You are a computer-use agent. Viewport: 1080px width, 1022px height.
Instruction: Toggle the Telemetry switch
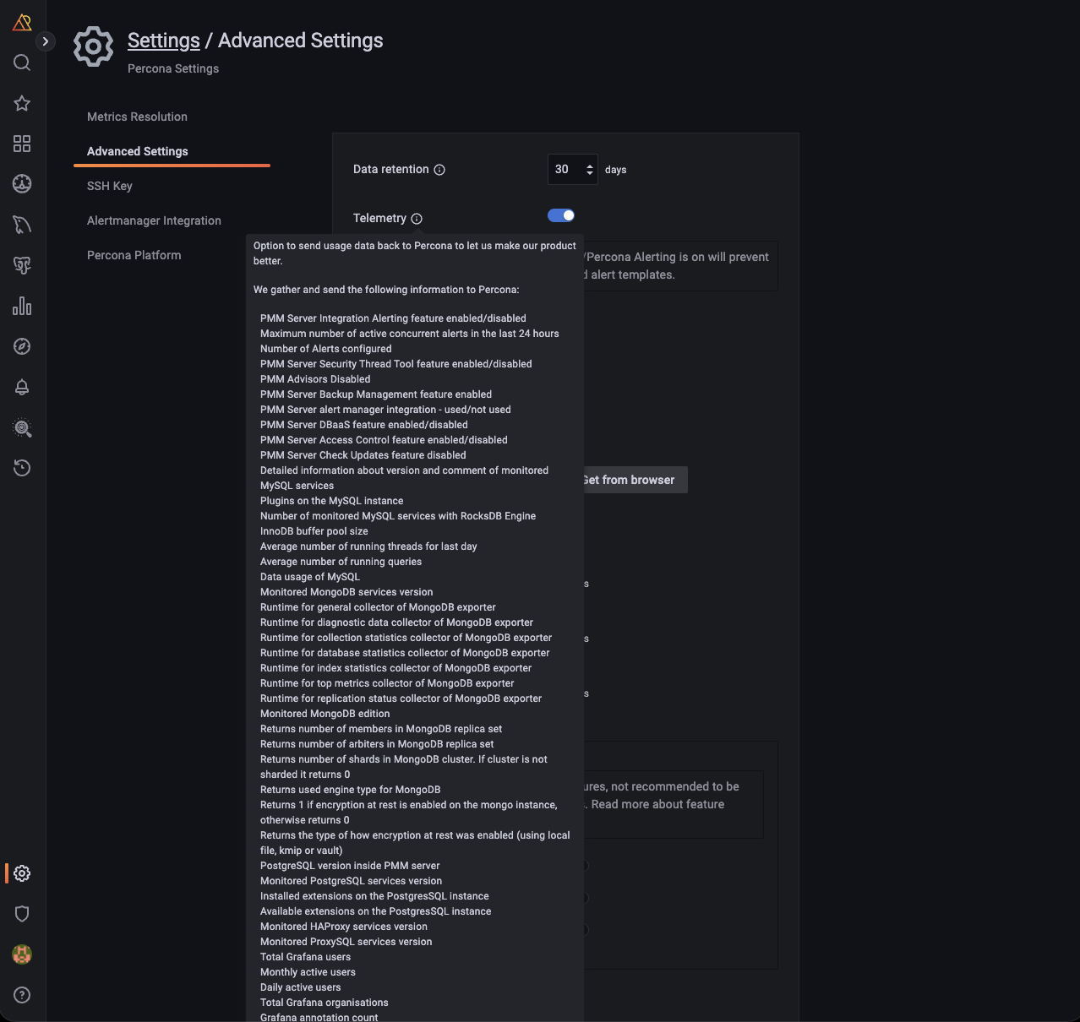pyautogui.click(x=561, y=215)
